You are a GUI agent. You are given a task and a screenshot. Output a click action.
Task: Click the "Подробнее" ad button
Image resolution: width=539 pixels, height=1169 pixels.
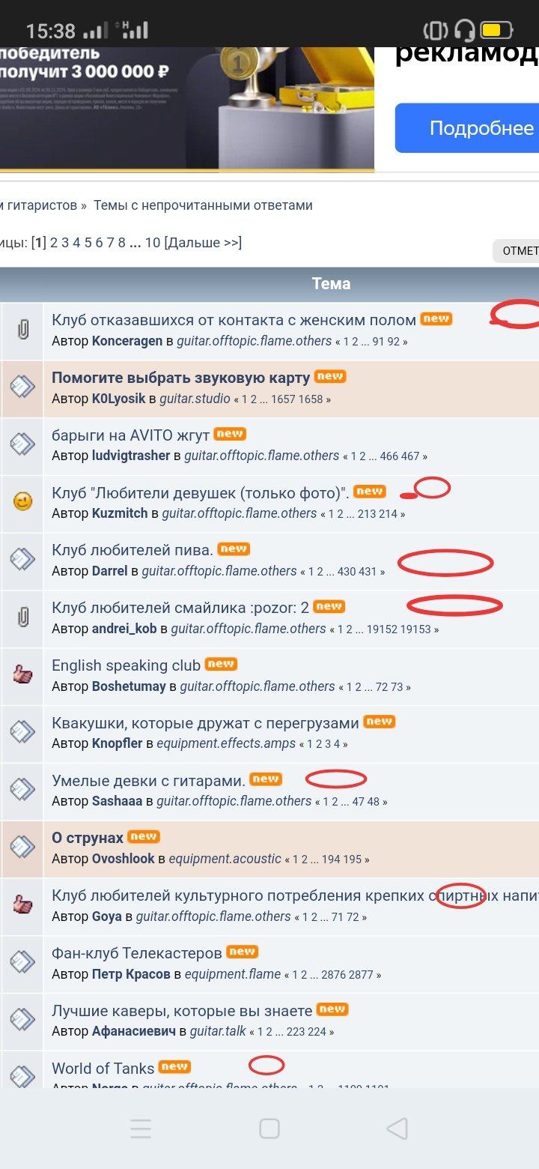coord(467,128)
